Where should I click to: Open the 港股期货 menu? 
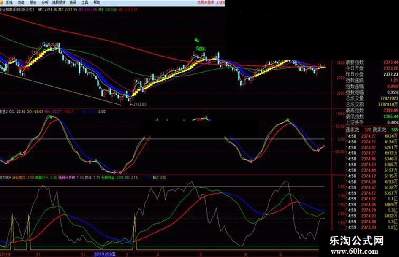[x=59, y=3]
